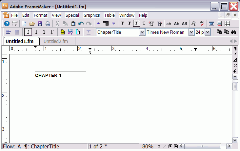240x151 pixels.
Task: Justify the paragraph with the justify icon
Action: tap(16, 32)
